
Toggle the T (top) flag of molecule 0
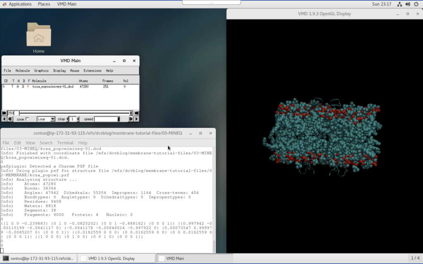coord(12,87)
